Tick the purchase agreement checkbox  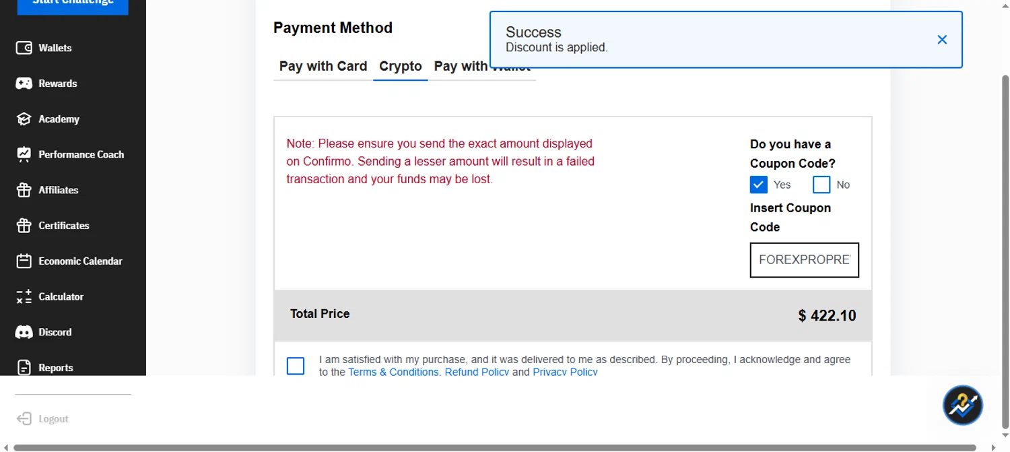click(x=296, y=366)
